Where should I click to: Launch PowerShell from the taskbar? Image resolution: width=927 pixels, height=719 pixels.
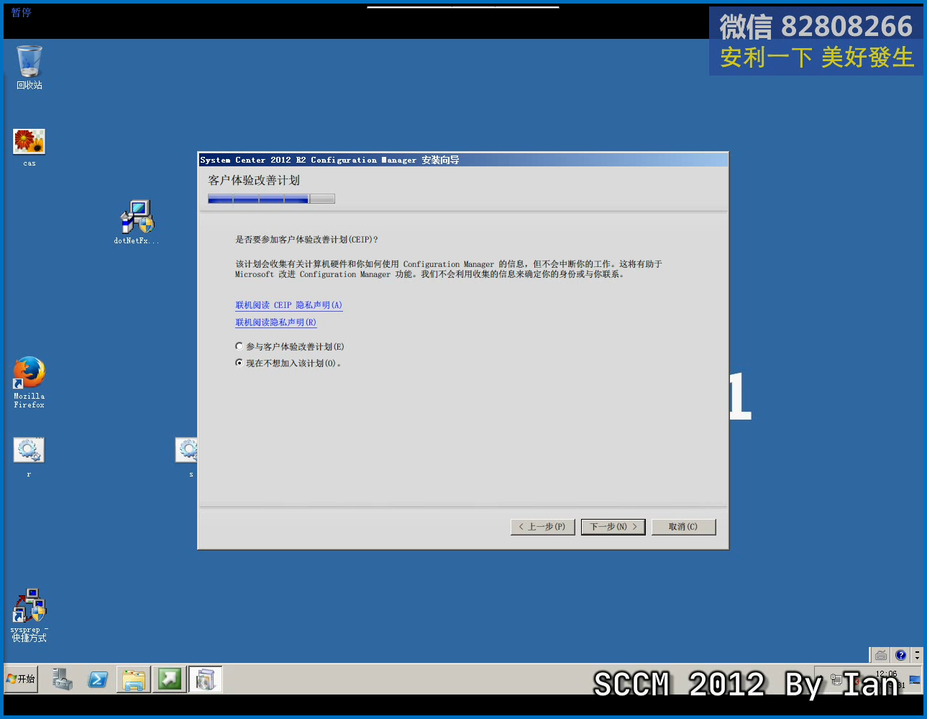(98, 679)
